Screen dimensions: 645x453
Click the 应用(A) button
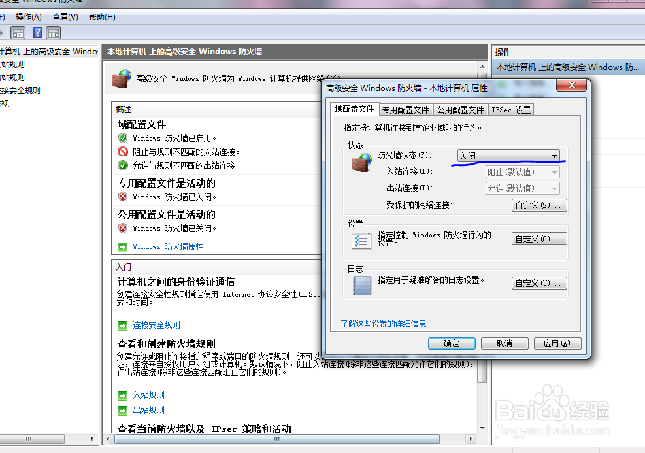[x=557, y=344]
